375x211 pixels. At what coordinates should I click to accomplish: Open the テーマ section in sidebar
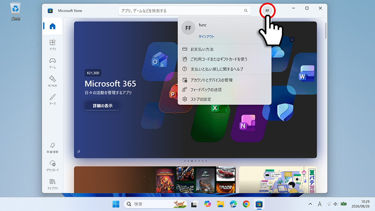click(x=52, y=99)
